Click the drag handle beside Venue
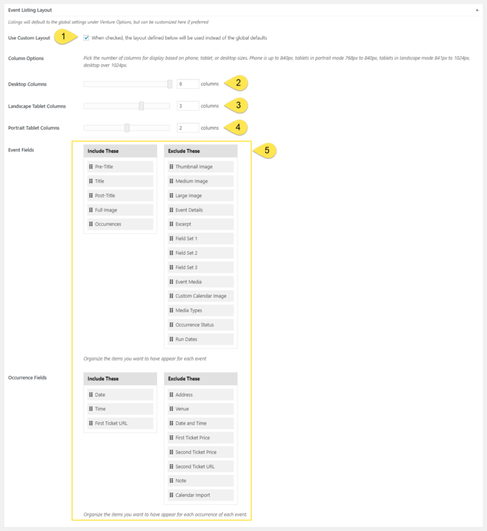Image resolution: width=487 pixels, height=531 pixels. [x=171, y=409]
